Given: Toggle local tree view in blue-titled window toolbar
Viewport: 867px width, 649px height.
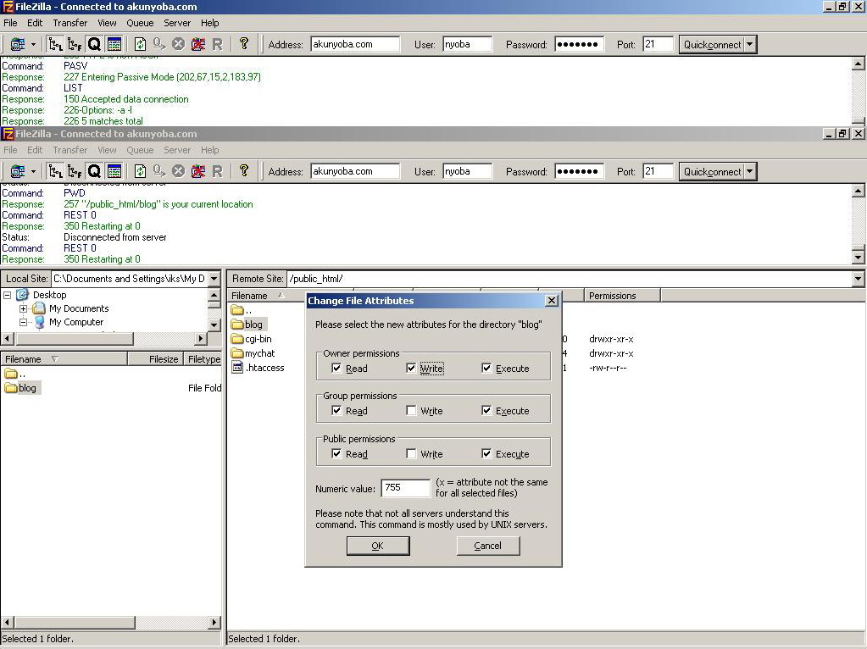Looking at the screenshot, I should click(55, 44).
